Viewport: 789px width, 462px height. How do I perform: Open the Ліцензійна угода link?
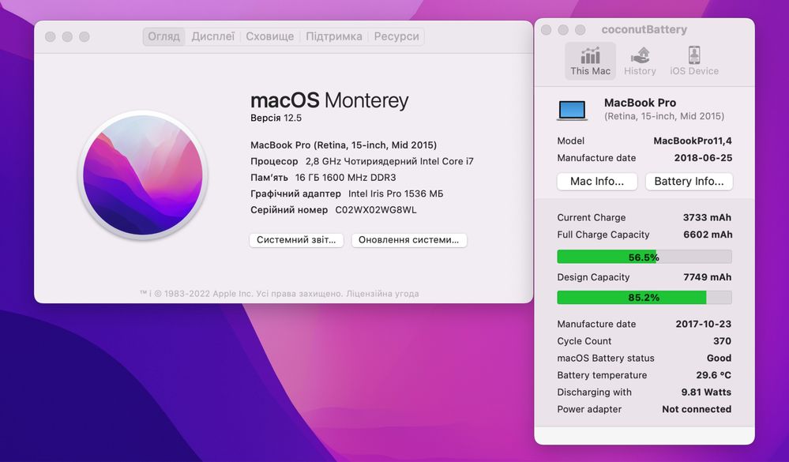382,294
